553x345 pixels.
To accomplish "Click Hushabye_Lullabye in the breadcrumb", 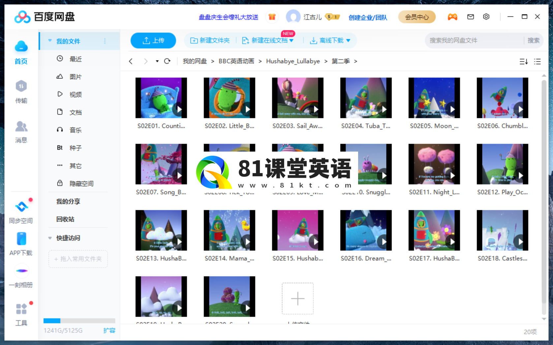I will click(x=293, y=61).
